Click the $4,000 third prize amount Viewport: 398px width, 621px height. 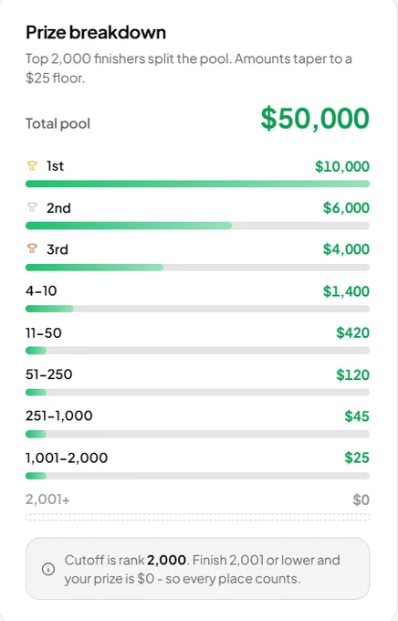click(346, 249)
